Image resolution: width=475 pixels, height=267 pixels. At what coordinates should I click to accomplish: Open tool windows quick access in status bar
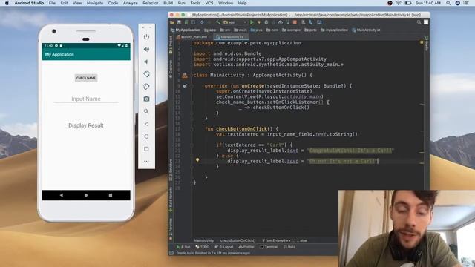(x=171, y=253)
